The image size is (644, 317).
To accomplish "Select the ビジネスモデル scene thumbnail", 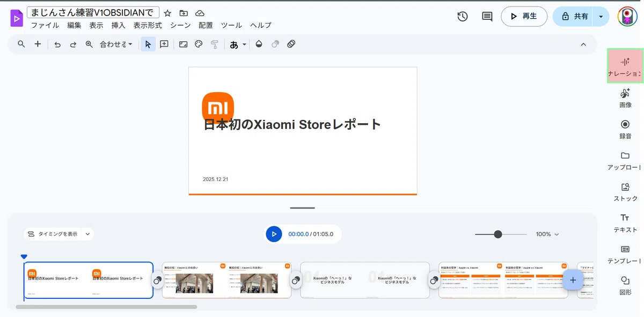I will [365, 280].
